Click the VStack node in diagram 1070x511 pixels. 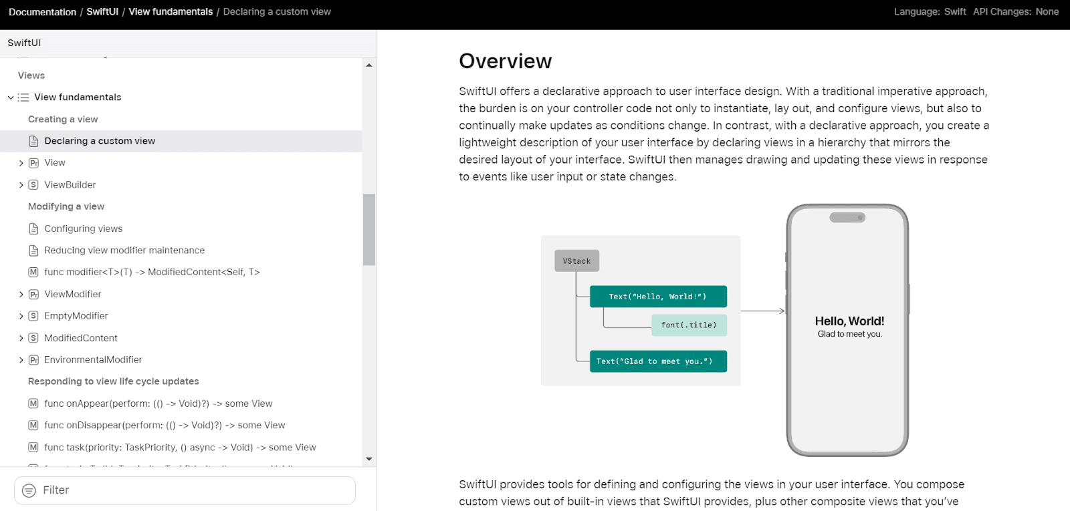(x=576, y=261)
